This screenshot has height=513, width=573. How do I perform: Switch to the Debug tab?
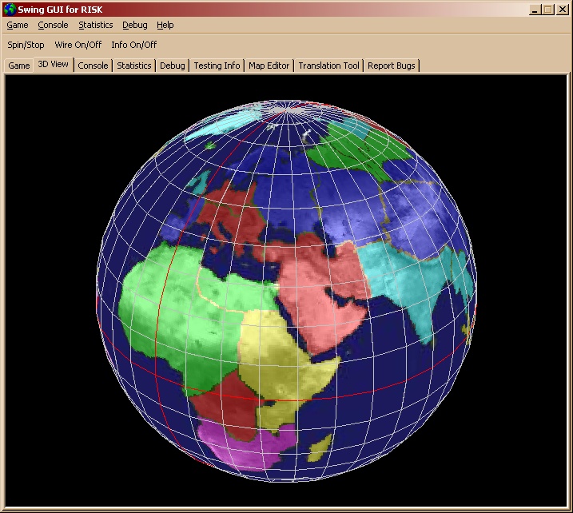click(x=173, y=66)
